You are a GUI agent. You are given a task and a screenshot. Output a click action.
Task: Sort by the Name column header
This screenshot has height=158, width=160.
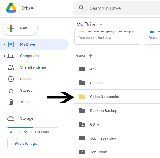tap(80, 56)
